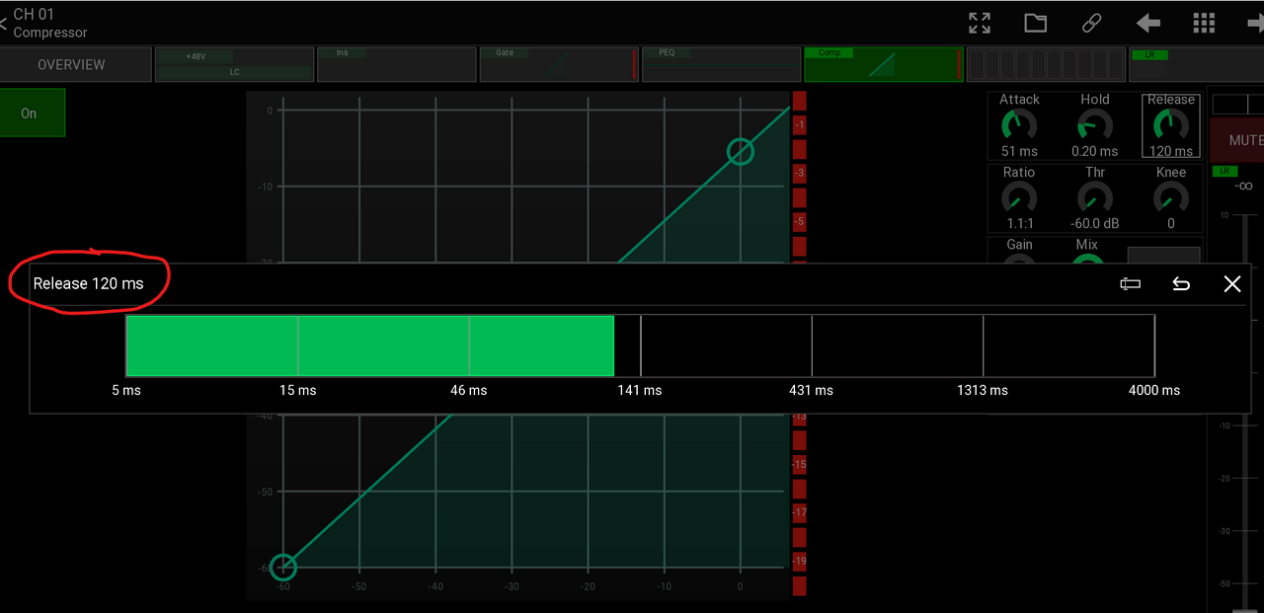Click the '51 ms' Attack value

click(1019, 151)
